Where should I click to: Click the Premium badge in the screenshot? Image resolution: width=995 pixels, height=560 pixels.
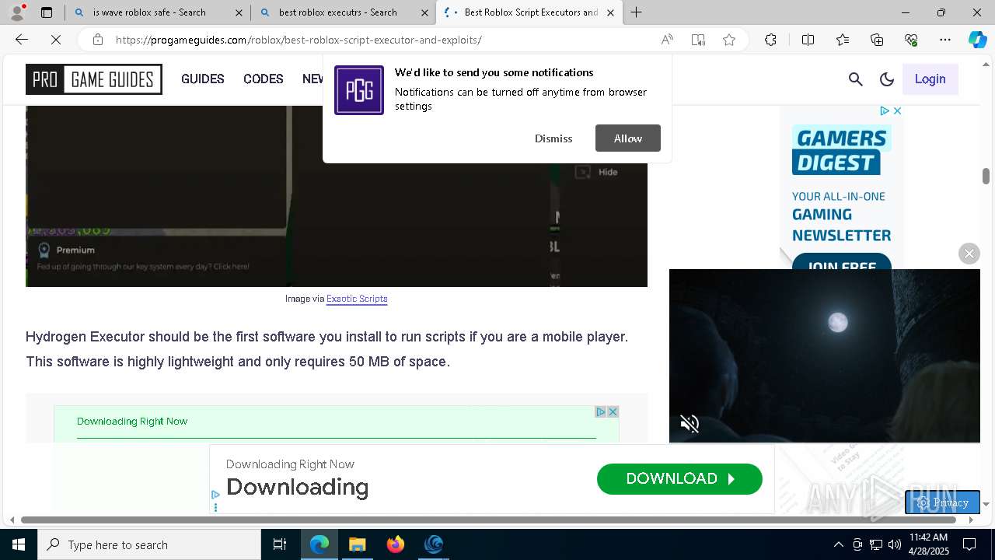coord(66,250)
